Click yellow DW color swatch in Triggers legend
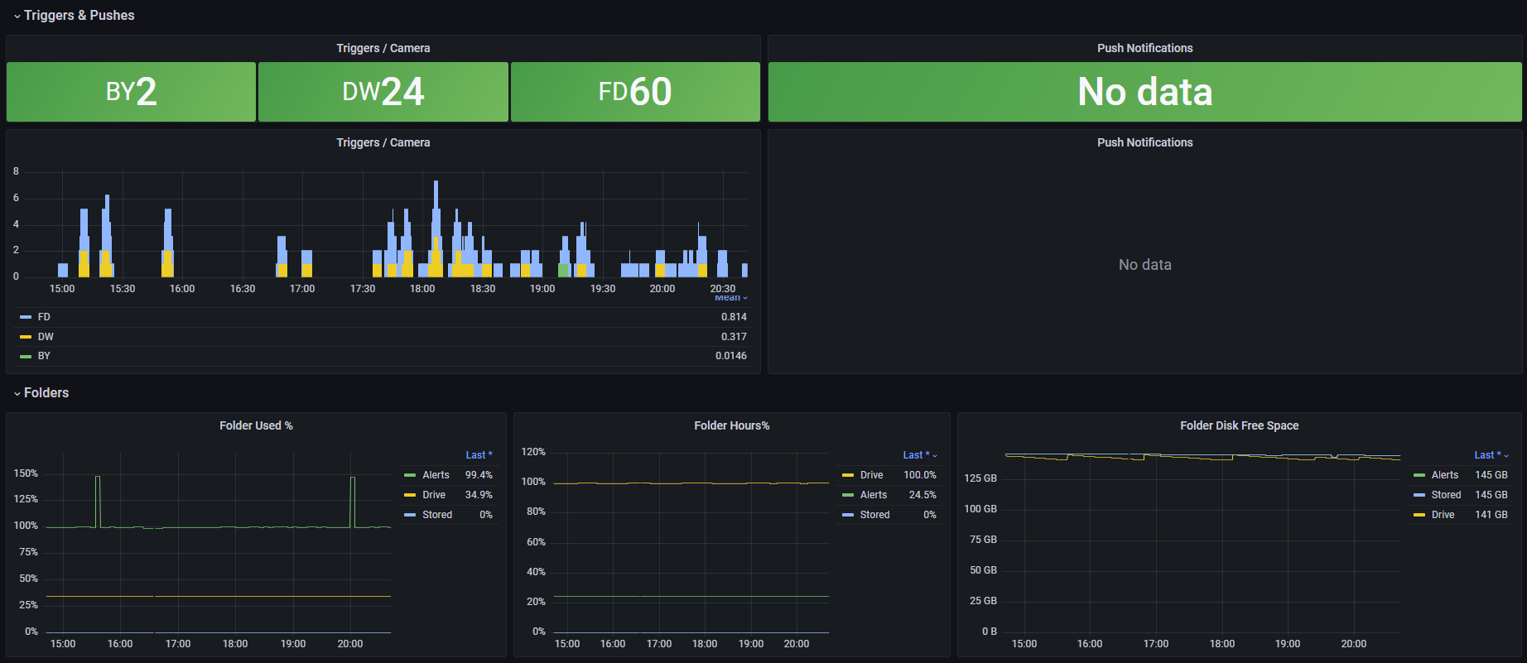 (x=26, y=337)
